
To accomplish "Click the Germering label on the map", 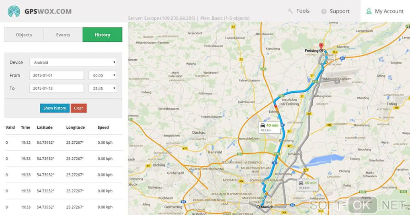I will pyautogui.click(x=173, y=207).
